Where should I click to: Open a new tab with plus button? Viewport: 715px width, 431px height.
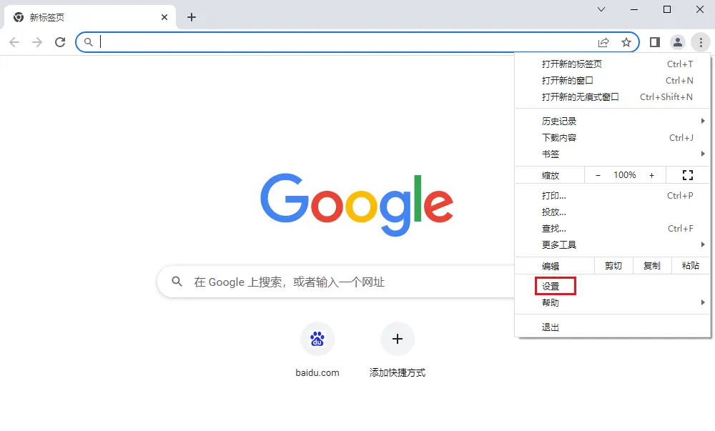192,17
